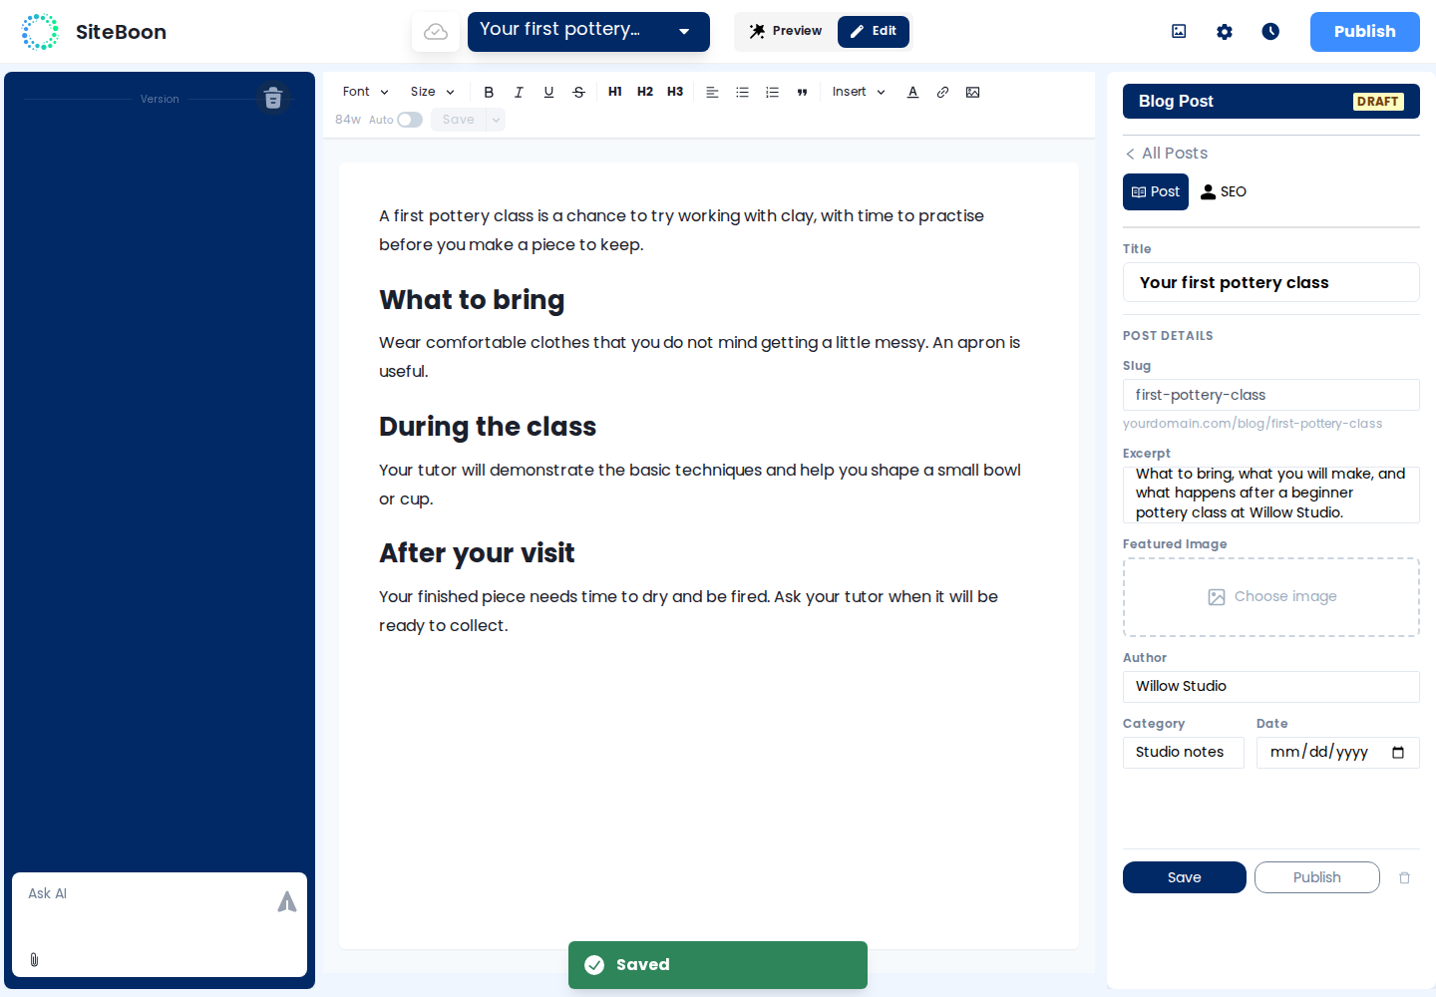1436x997 pixels.
Task: Insert a bulleted list
Action: [x=742, y=92]
